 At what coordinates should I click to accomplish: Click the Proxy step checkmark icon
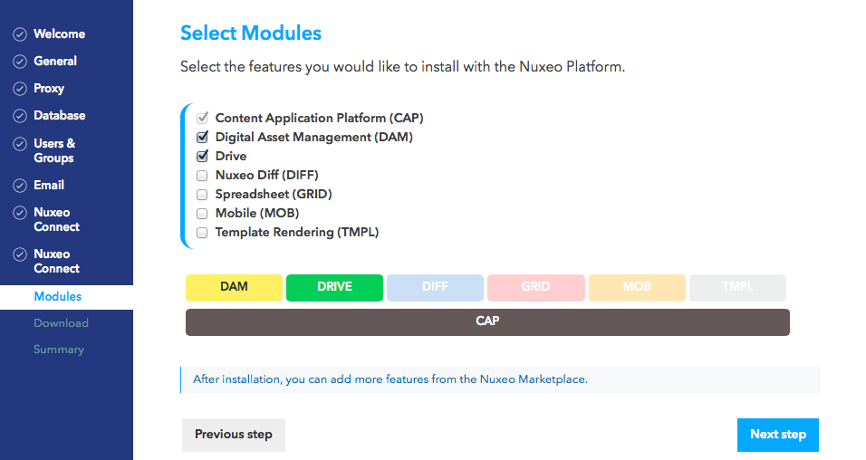pos(20,89)
